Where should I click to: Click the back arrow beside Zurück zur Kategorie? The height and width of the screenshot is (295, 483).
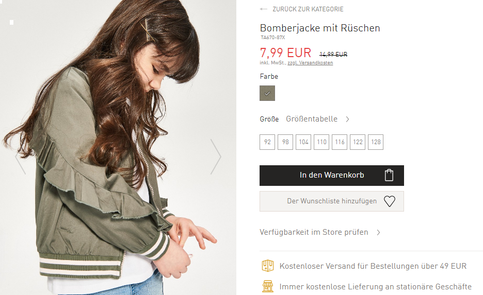(263, 9)
